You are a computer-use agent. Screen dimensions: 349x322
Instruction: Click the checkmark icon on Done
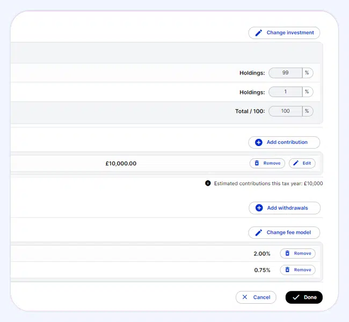tap(296, 297)
